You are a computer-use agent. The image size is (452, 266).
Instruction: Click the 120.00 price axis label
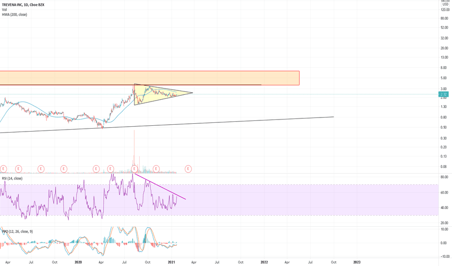[445, 10]
